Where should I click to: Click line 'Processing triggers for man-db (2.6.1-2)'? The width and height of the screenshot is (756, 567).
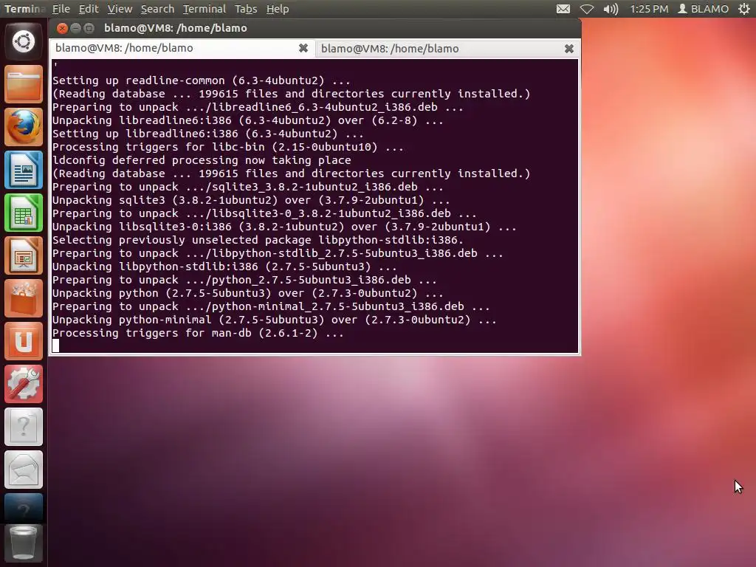tap(198, 333)
